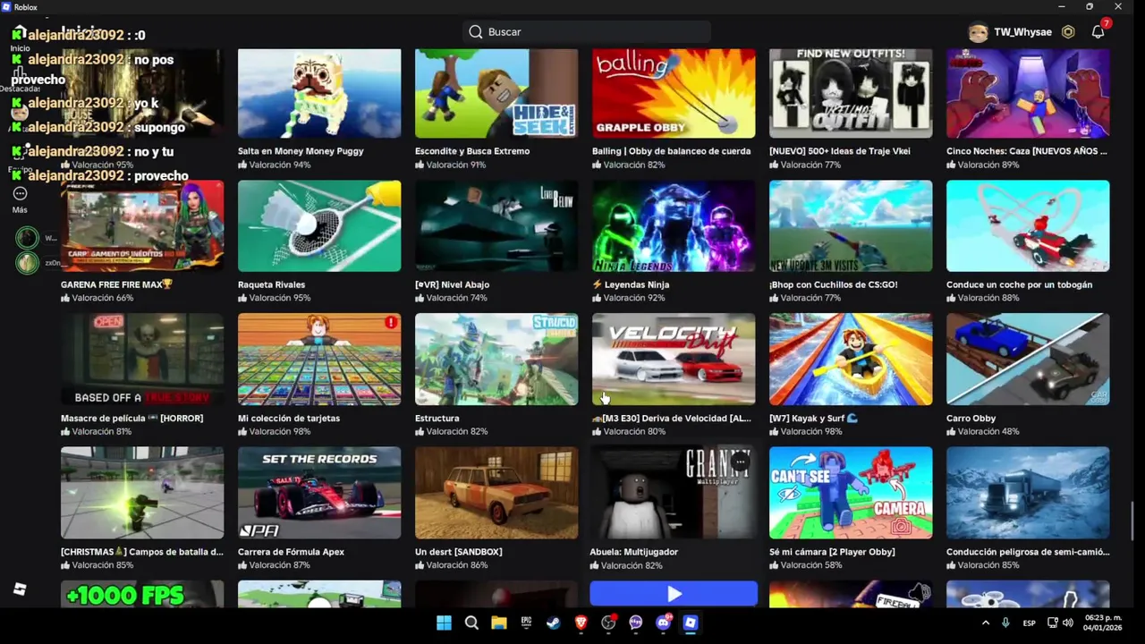Open Salta en Money Money Puggy thumbnail
This screenshot has height=644, width=1145.
(319, 93)
